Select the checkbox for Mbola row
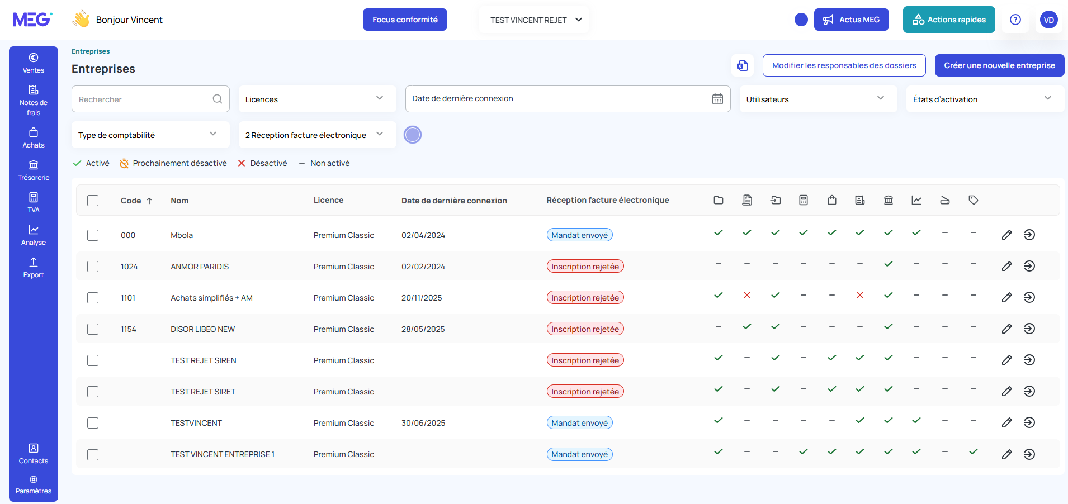Viewport: 1068px width, 504px height. (93, 235)
